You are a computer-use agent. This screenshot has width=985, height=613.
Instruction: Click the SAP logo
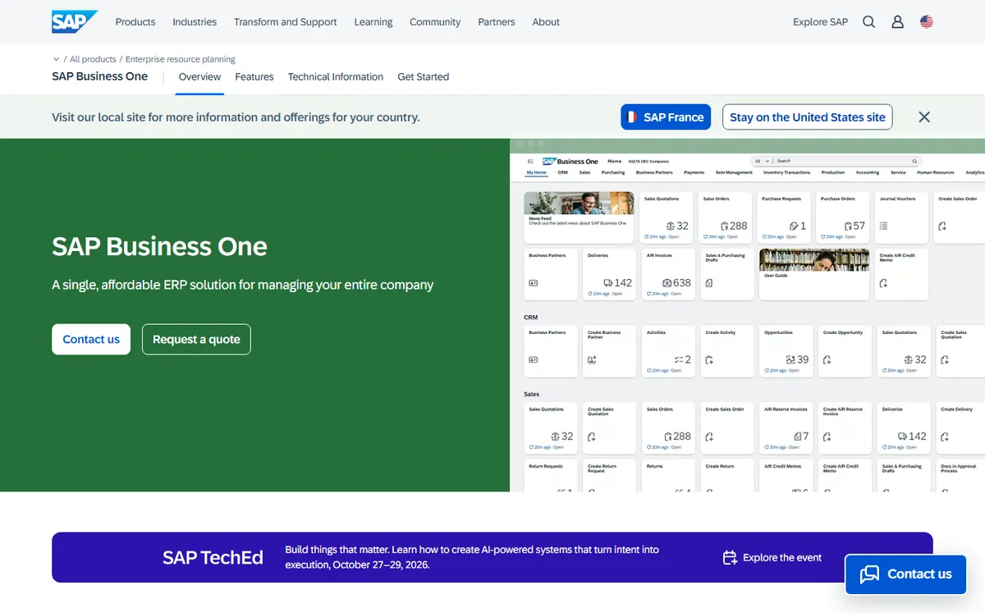click(75, 21)
